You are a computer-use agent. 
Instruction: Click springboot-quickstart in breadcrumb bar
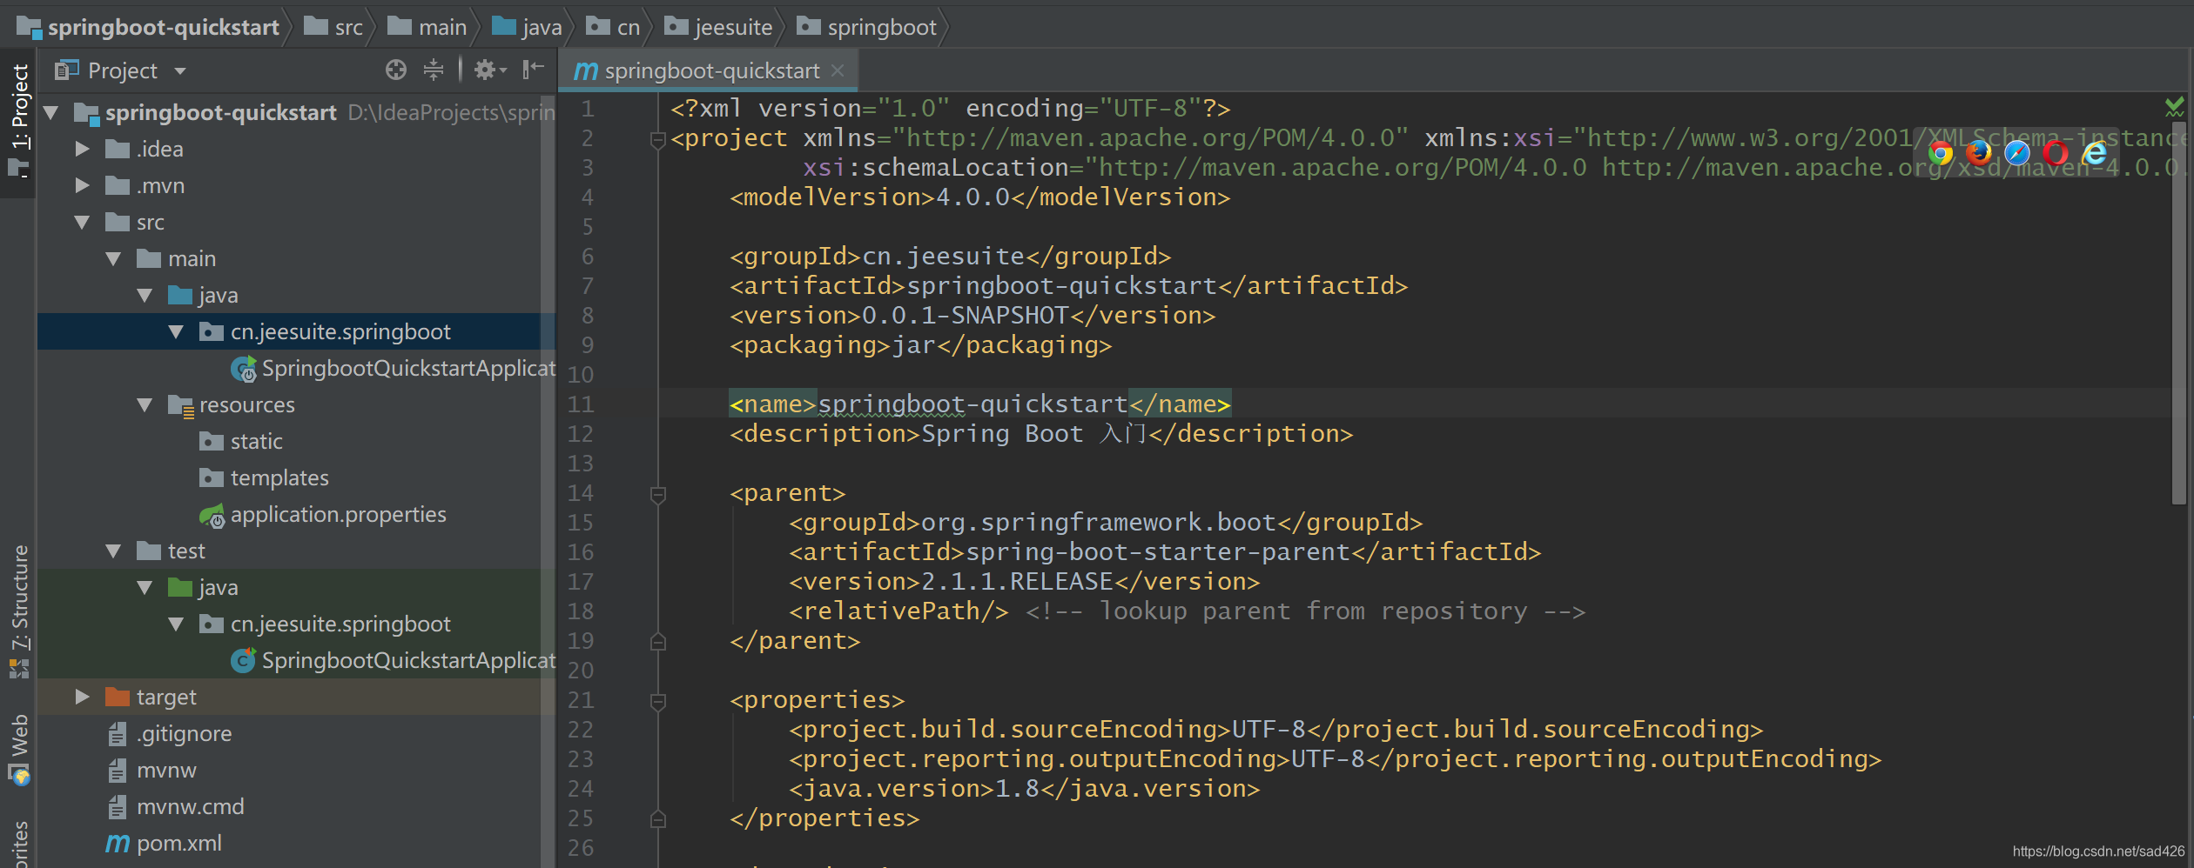(164, 27)
